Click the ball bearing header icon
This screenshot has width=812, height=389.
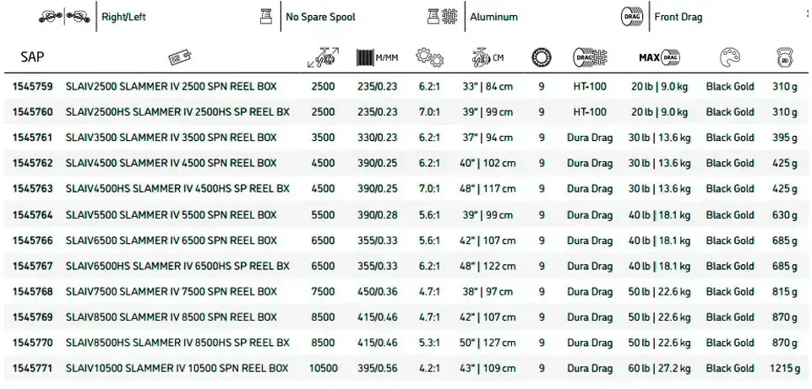click(x=541, y=57)
